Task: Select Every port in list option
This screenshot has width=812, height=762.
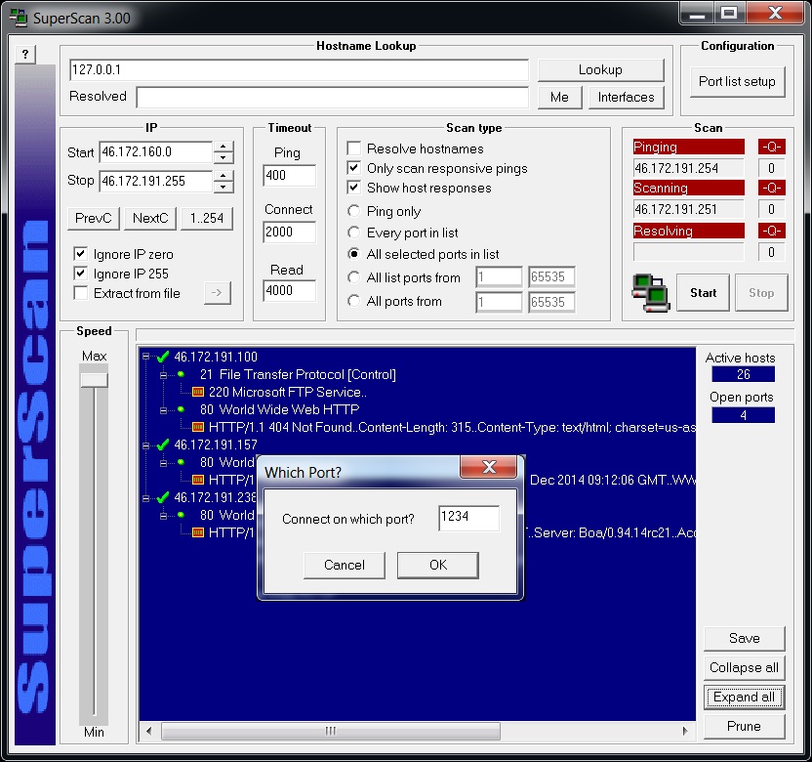Action: [x=353, y=233]
